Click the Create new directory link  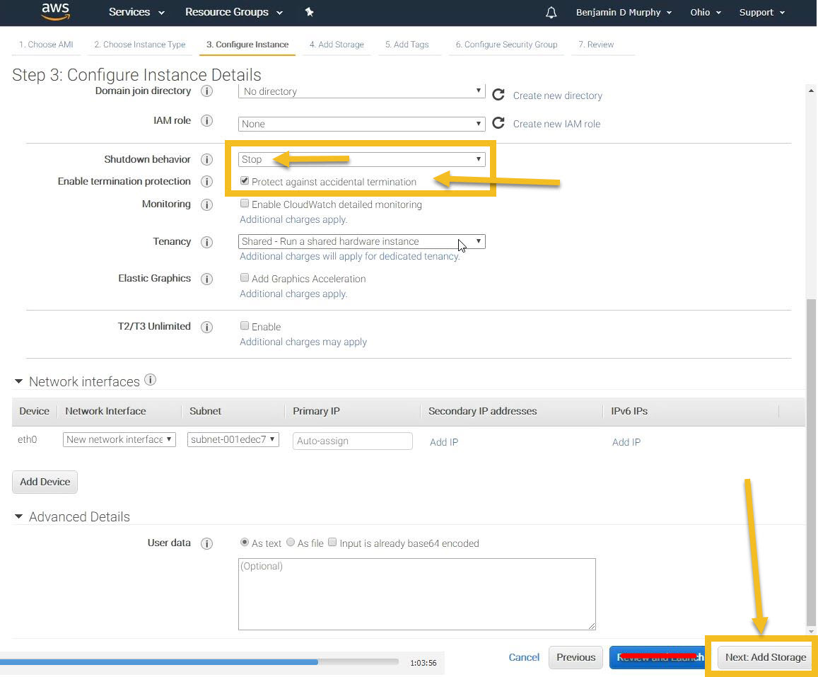tap(557, 96)
